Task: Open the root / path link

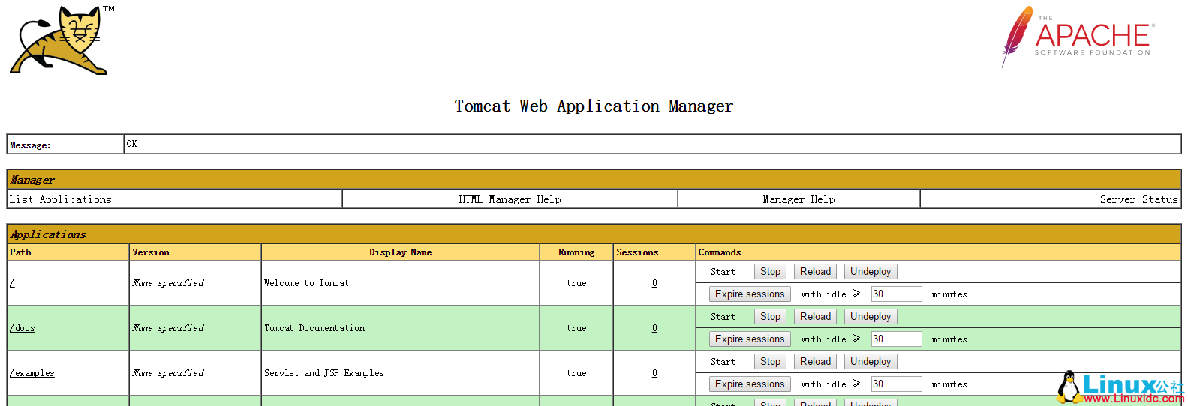Action: coord(12,283)
